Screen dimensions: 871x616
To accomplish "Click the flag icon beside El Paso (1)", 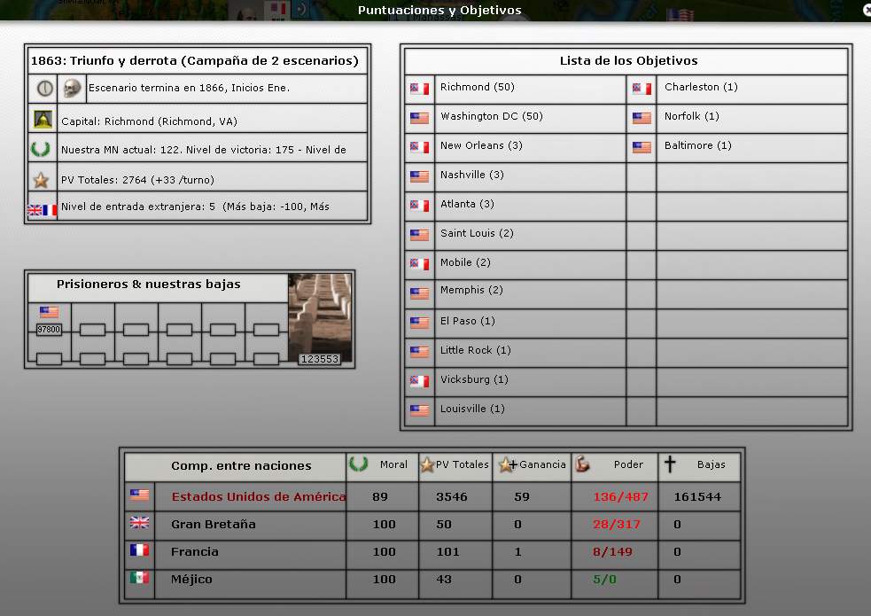I will tap(419, 323).
